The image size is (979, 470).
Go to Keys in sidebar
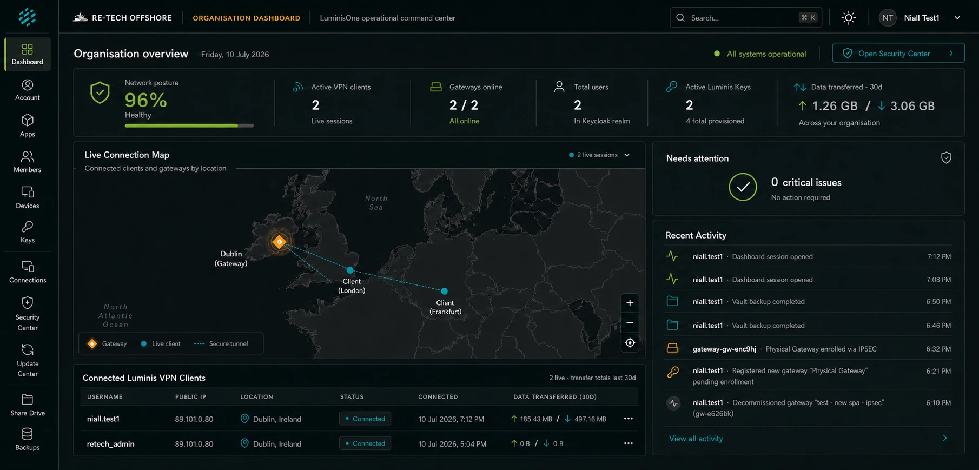pyautogui.click(x=28, y=232)
